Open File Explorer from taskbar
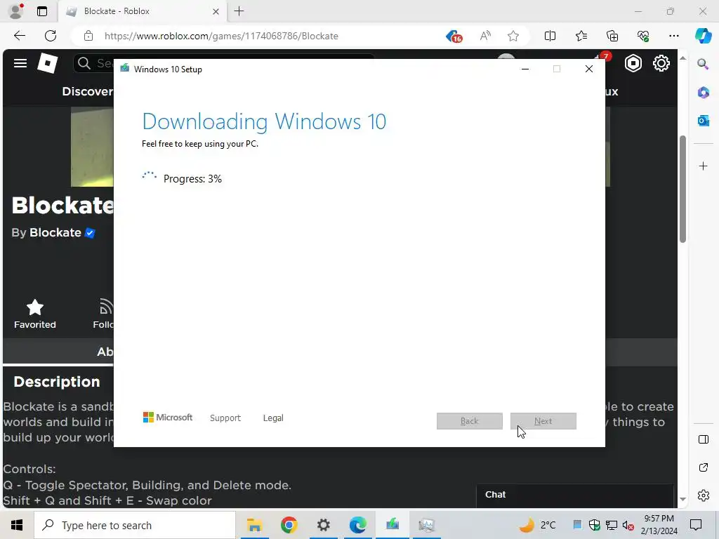Image resolution: width=719 pixels, height=539 pixels. (254, 525)
